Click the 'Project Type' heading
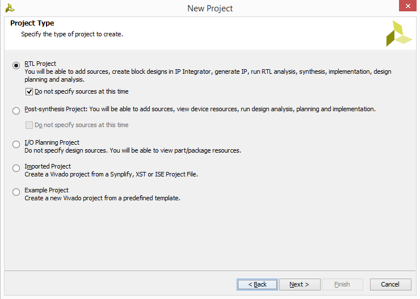This screenshot has height=299, width=420. [32, 23]
